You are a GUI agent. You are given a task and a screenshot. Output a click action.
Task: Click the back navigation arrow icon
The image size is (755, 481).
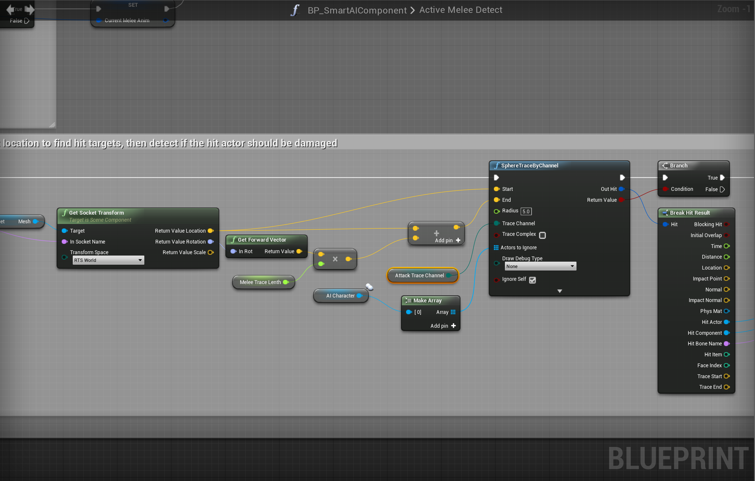pos(10,10)
